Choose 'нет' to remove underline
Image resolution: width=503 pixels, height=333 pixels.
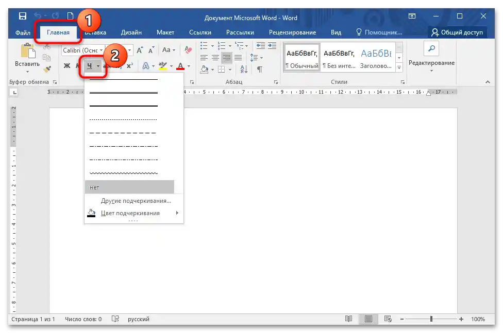pyautogui.click(x=129, y=187)
